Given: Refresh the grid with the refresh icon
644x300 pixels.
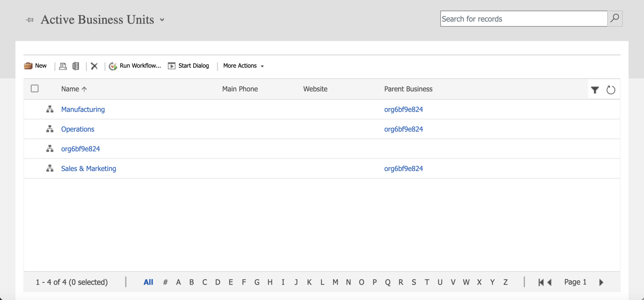Looking at the screenshot, I should (x=611, y=90).
